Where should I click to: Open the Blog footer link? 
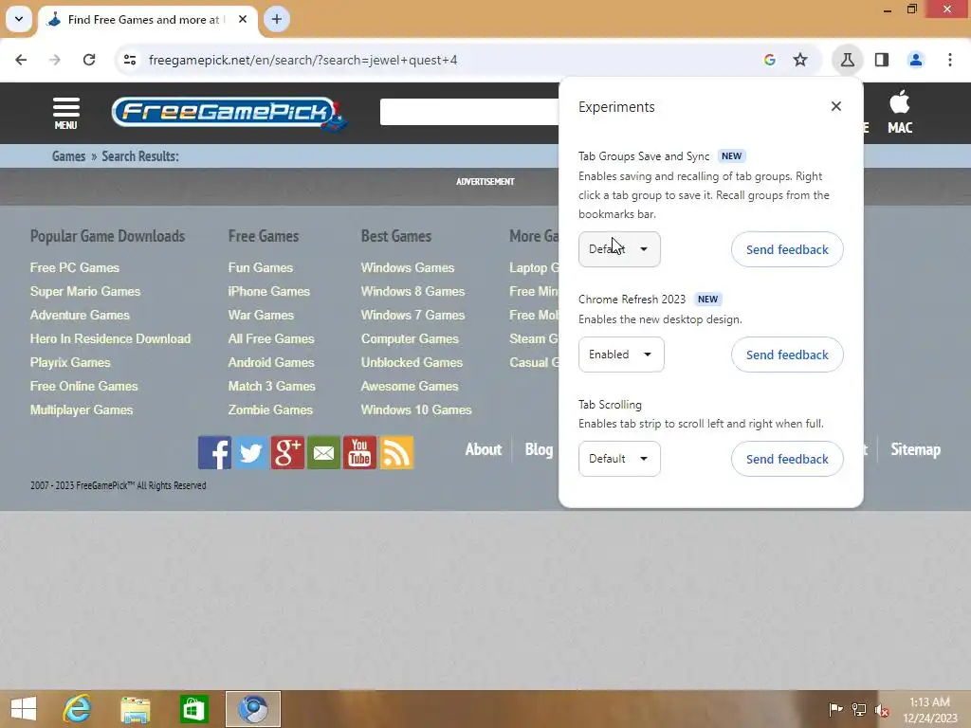(539, 449)
